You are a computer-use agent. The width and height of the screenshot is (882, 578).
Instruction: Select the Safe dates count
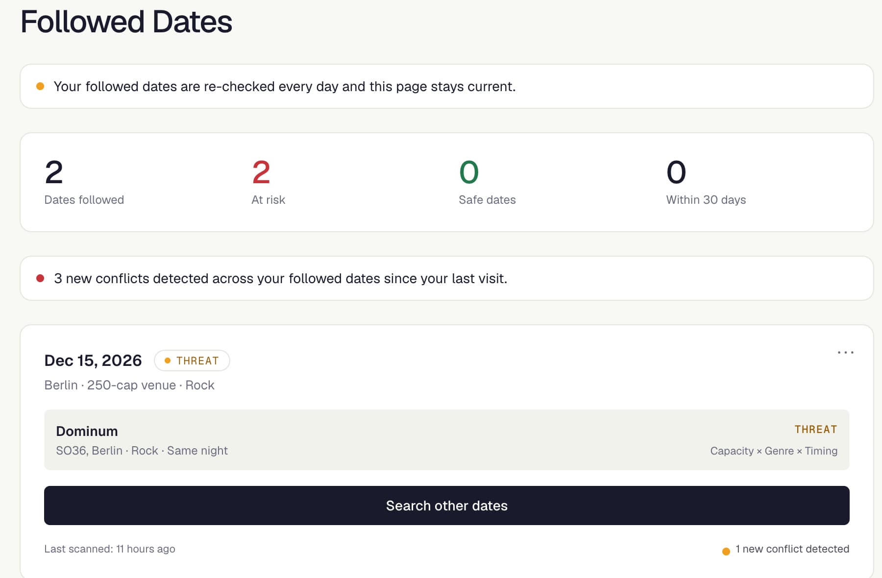click(x=487, y=182)
